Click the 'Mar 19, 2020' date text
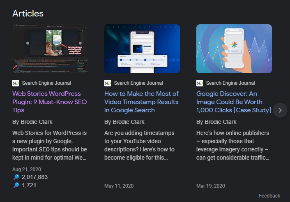 point(211,186)
